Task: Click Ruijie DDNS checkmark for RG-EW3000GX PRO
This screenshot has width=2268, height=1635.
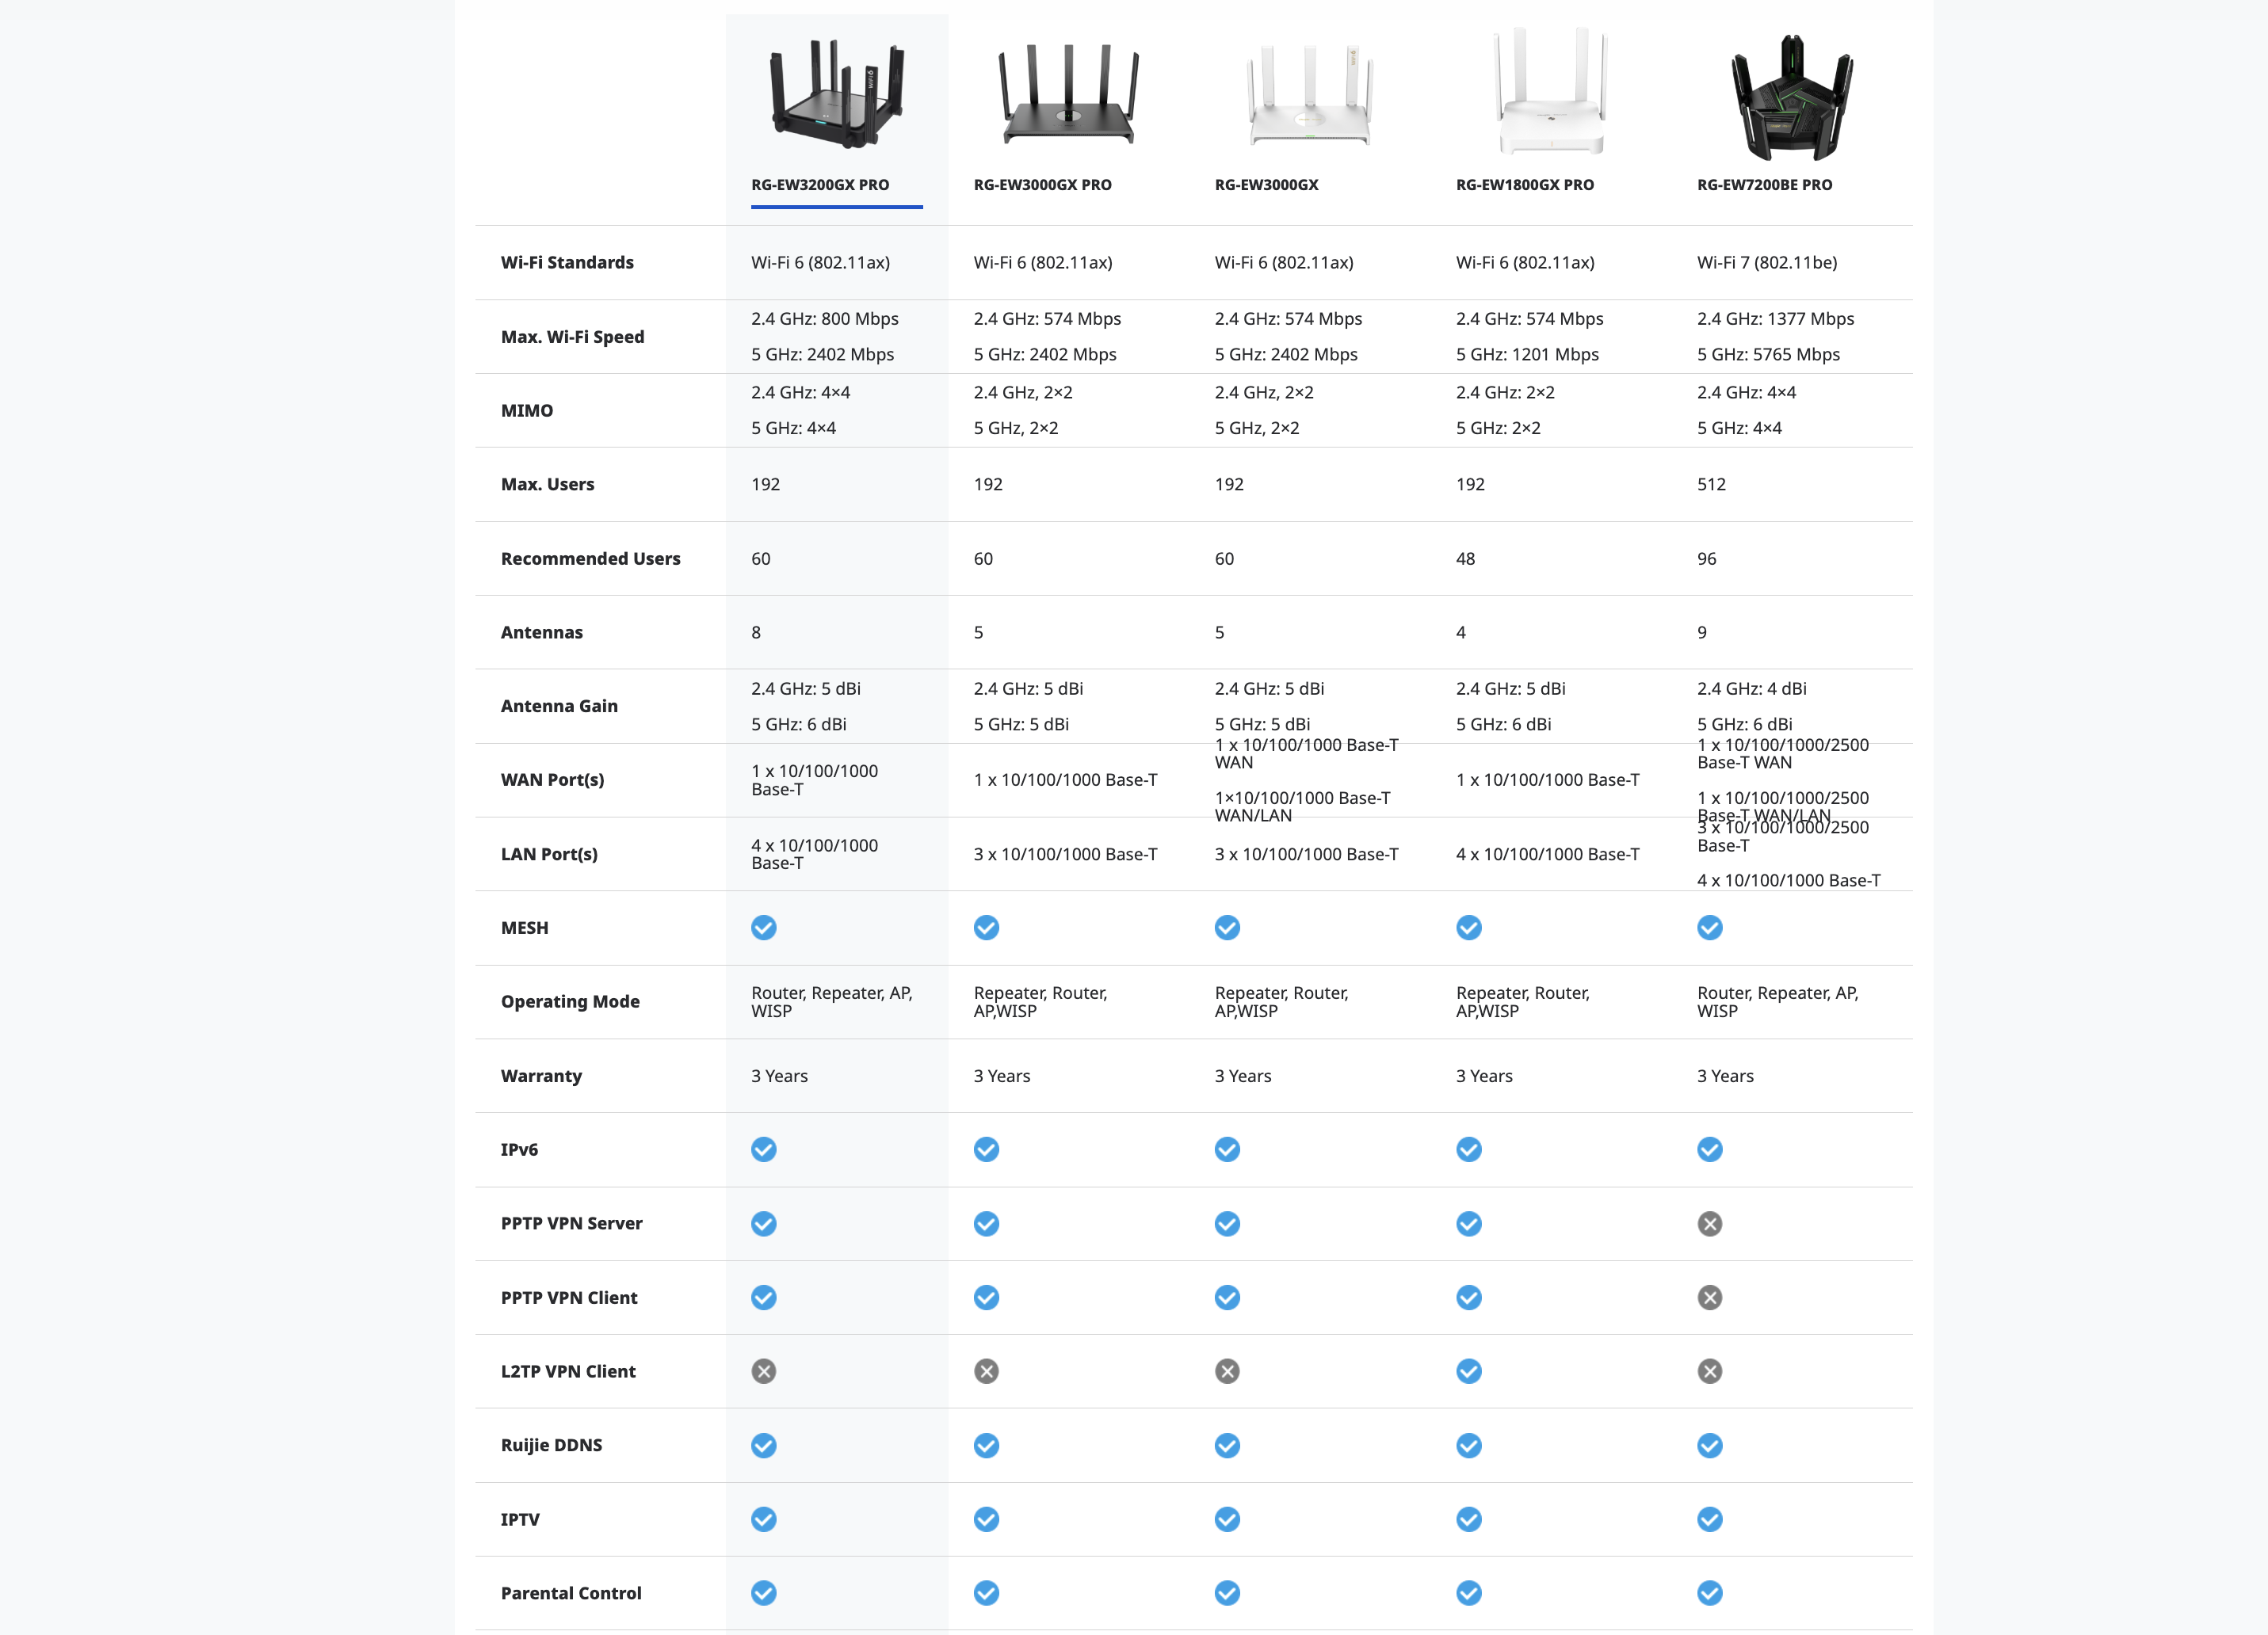Action: point(986,1445)
